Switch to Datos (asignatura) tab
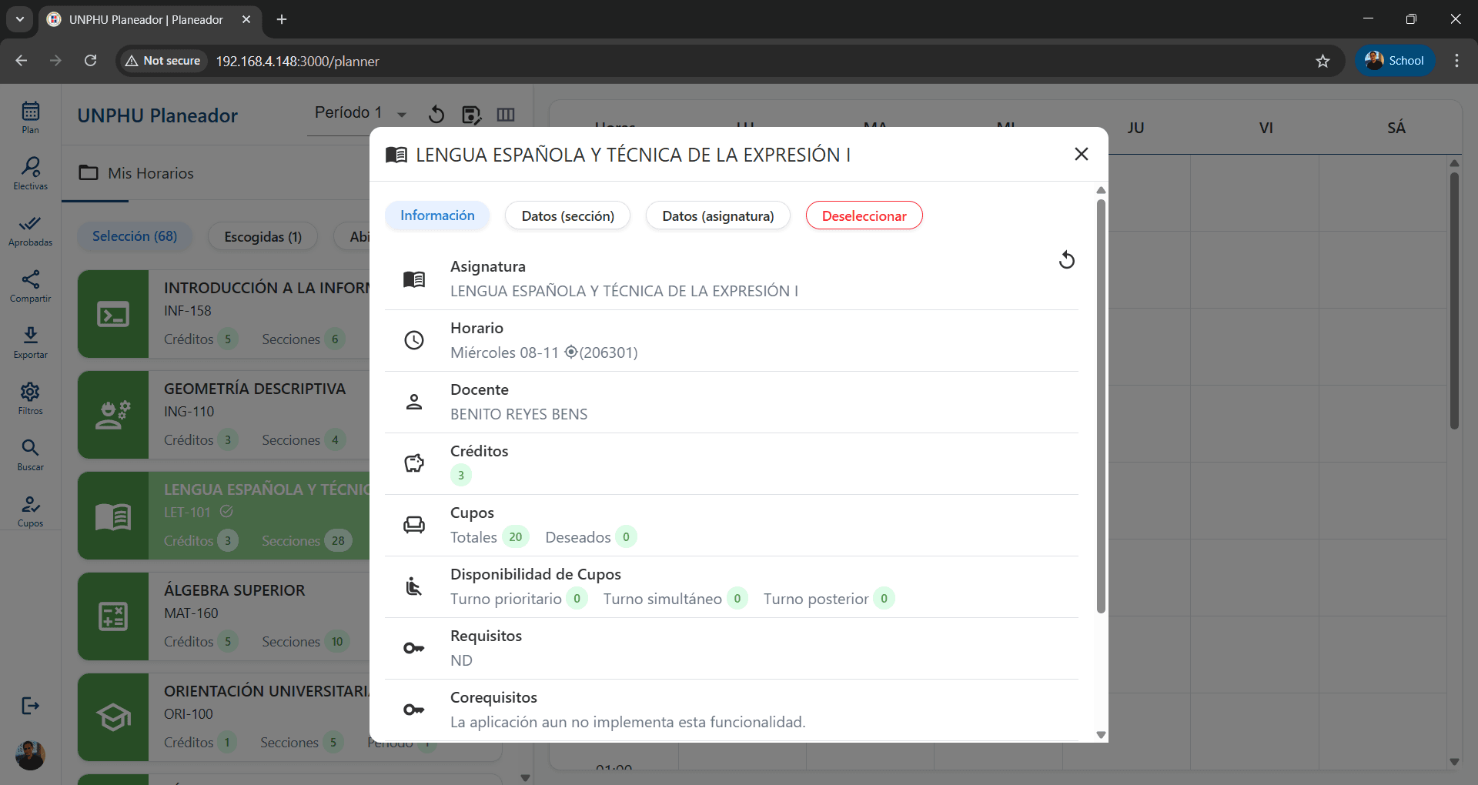The image size is (1478, 785). pyautogui.click(x=718, y=216)
